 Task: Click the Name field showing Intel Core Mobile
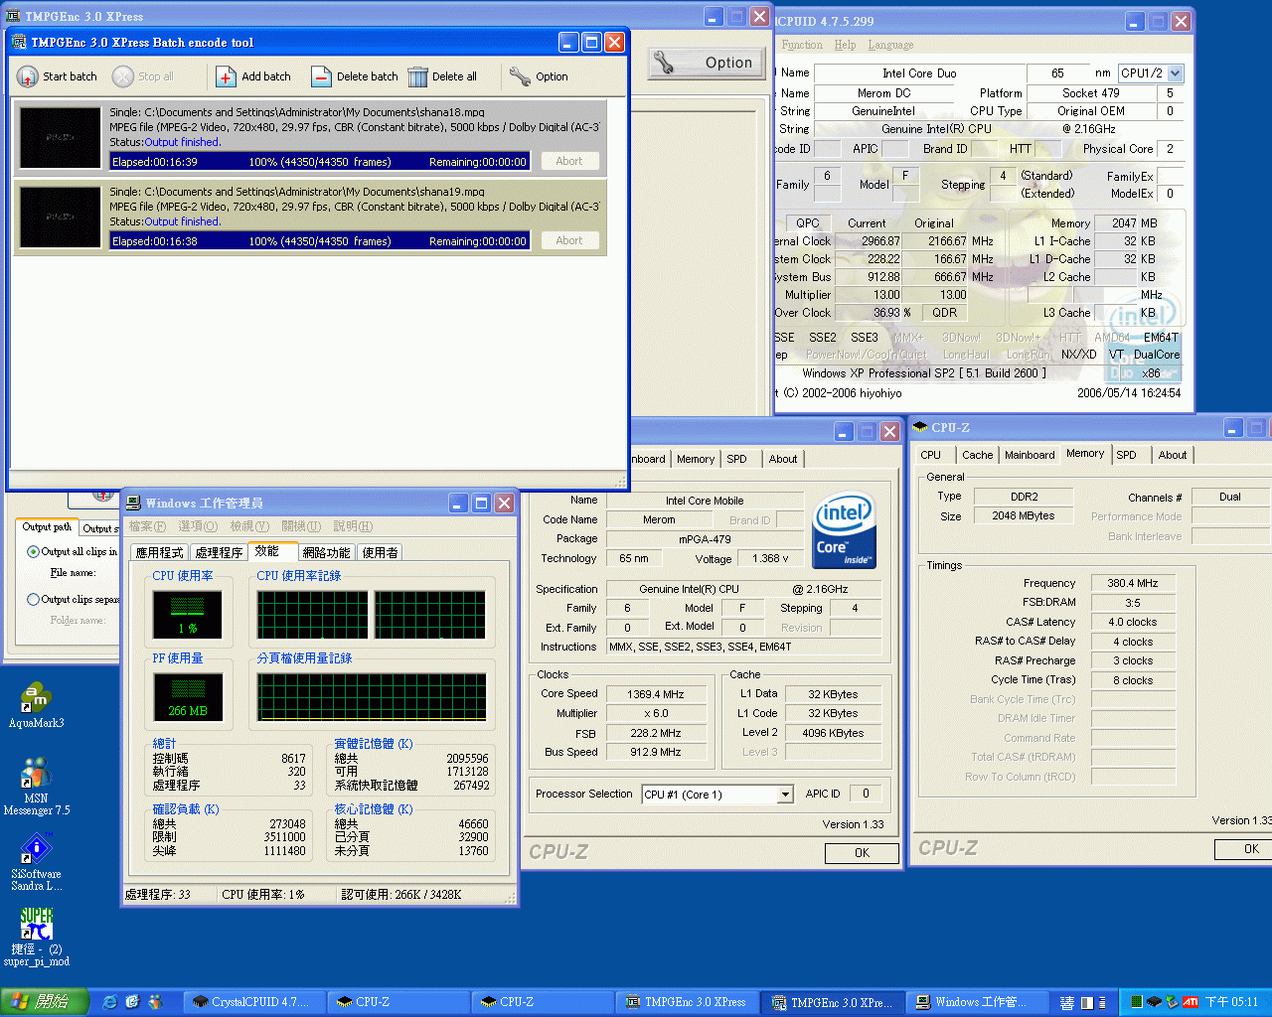704,501
